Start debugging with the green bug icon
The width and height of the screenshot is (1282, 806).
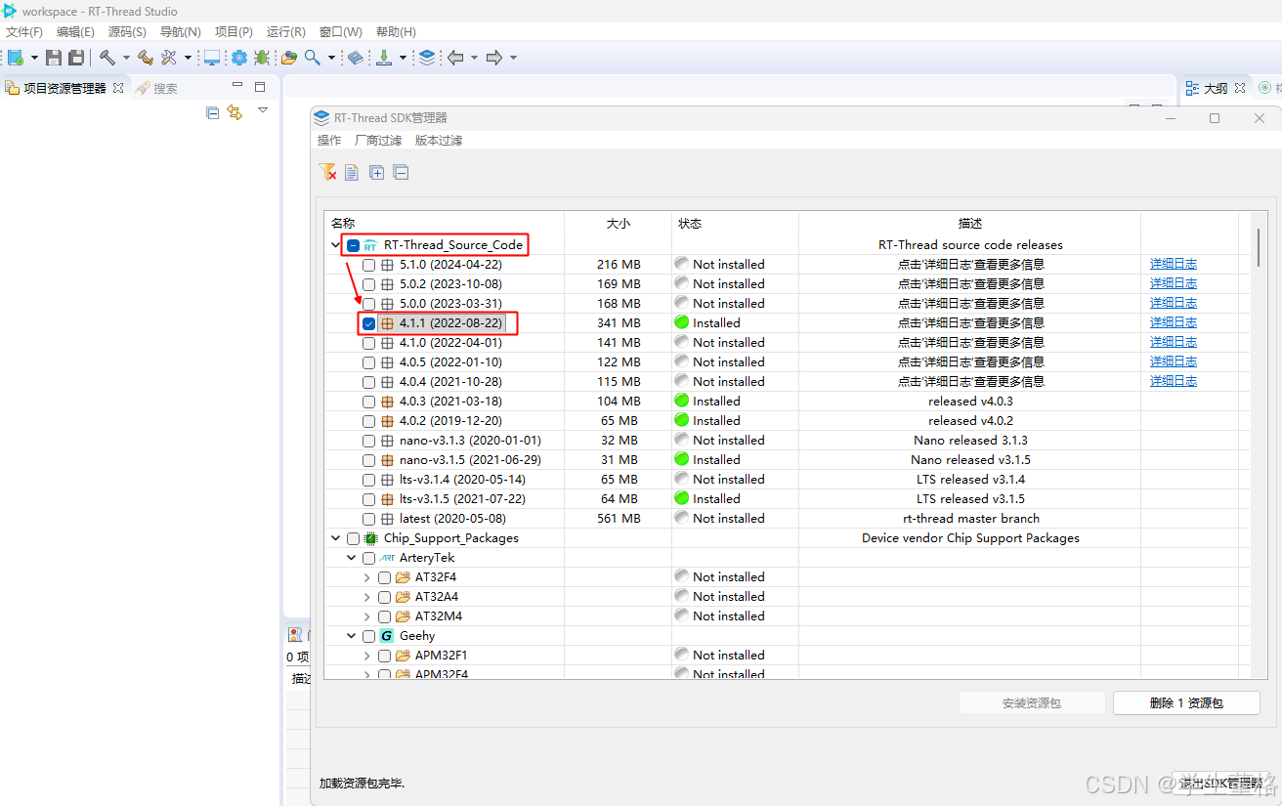(x=262, y=58)
